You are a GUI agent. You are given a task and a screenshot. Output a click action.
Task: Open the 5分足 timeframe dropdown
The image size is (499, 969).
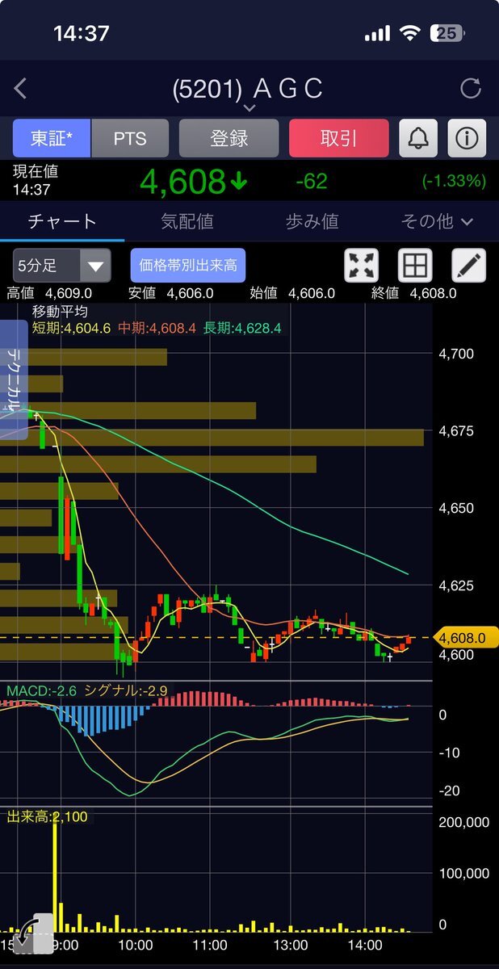coord(61,266)
